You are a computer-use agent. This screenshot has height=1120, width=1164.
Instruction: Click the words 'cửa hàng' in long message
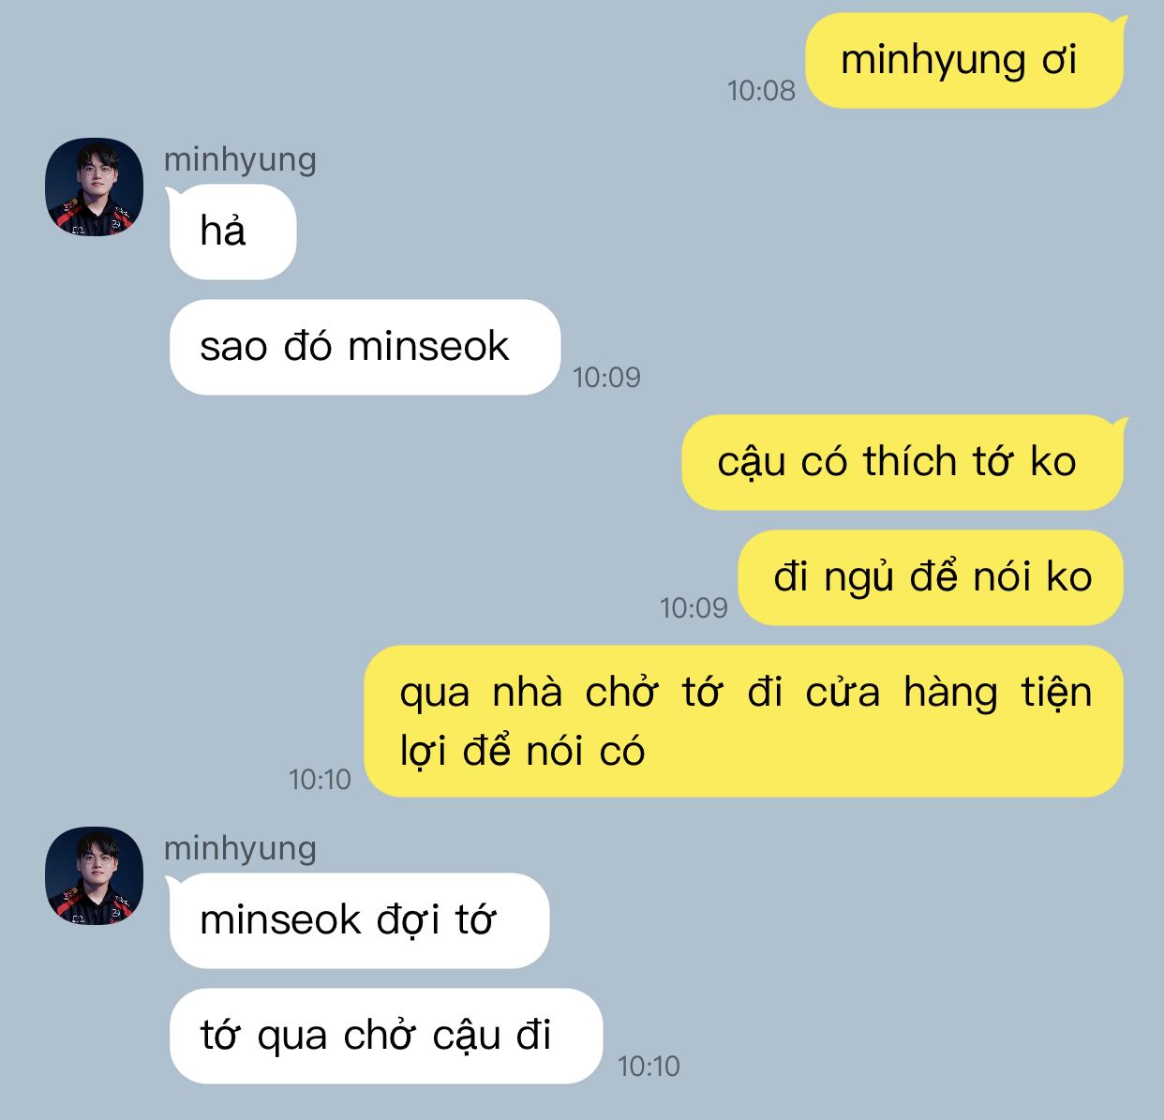tap(902, 694)
